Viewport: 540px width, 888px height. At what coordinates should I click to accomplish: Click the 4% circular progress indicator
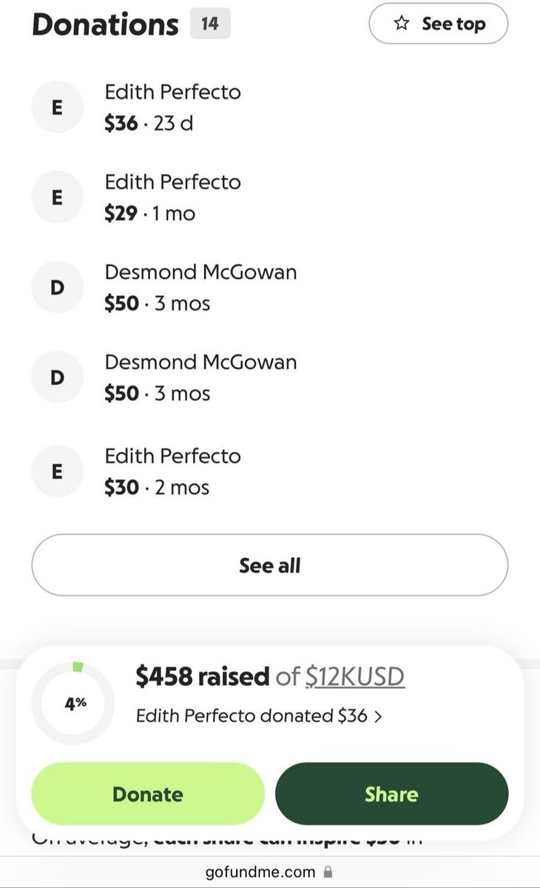point(75,702)
